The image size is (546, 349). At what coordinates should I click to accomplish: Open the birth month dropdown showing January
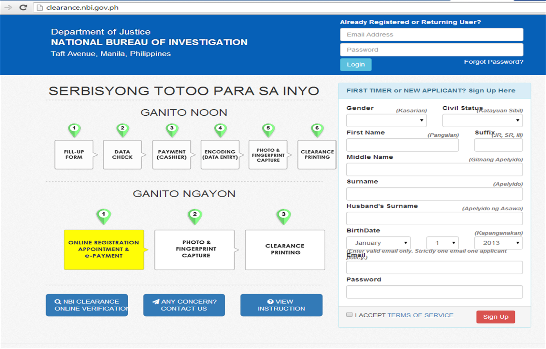378,243
